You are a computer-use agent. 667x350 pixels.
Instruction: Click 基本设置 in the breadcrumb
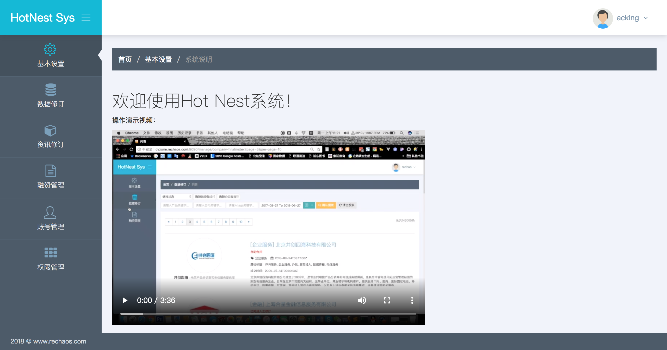(x=158, y=60)
